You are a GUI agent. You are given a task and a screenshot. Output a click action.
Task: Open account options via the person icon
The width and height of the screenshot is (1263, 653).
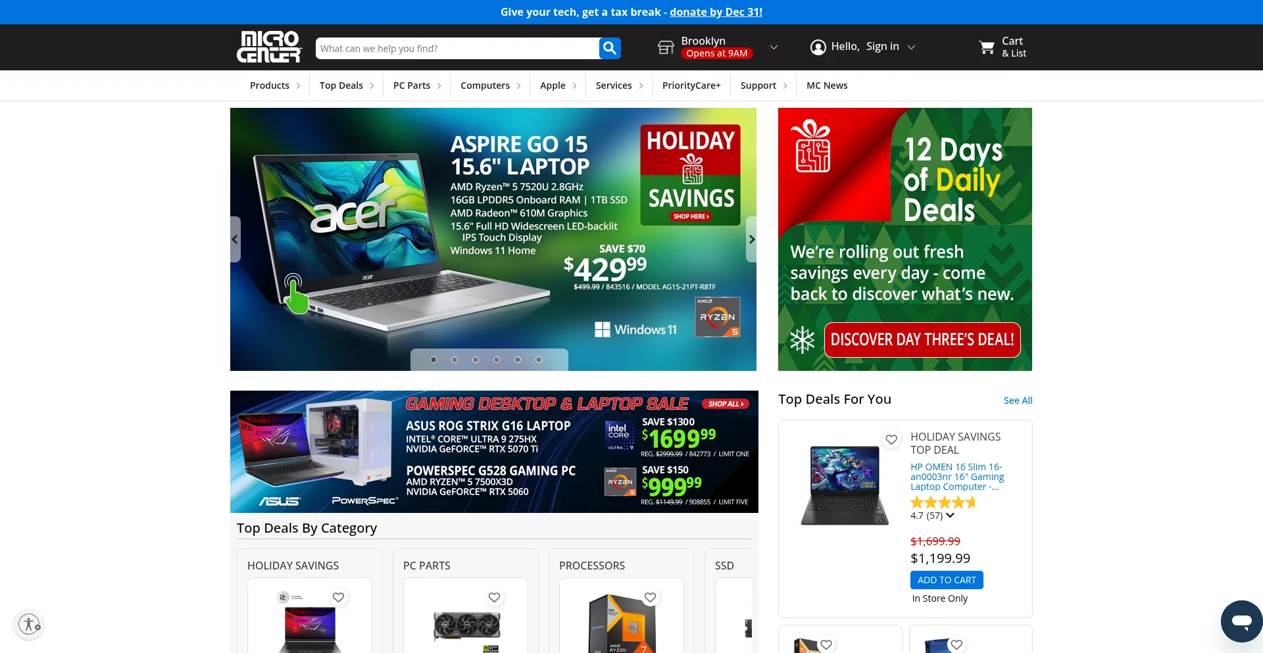click(818, 47)
